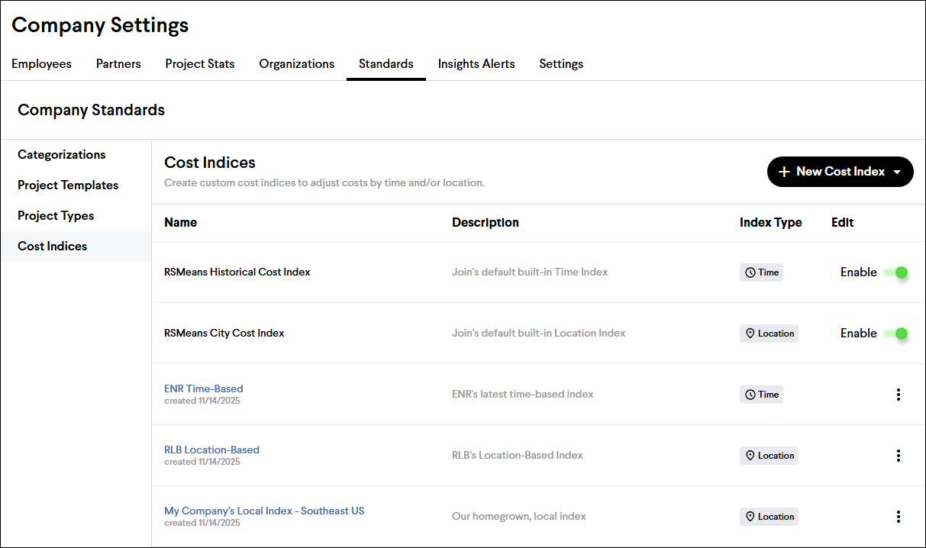The width and height of the screenshot is (926, 548).
Task: Open three-dot menu for My Company's Local Index
Action: pyautogui.click(x=898, y=517)
